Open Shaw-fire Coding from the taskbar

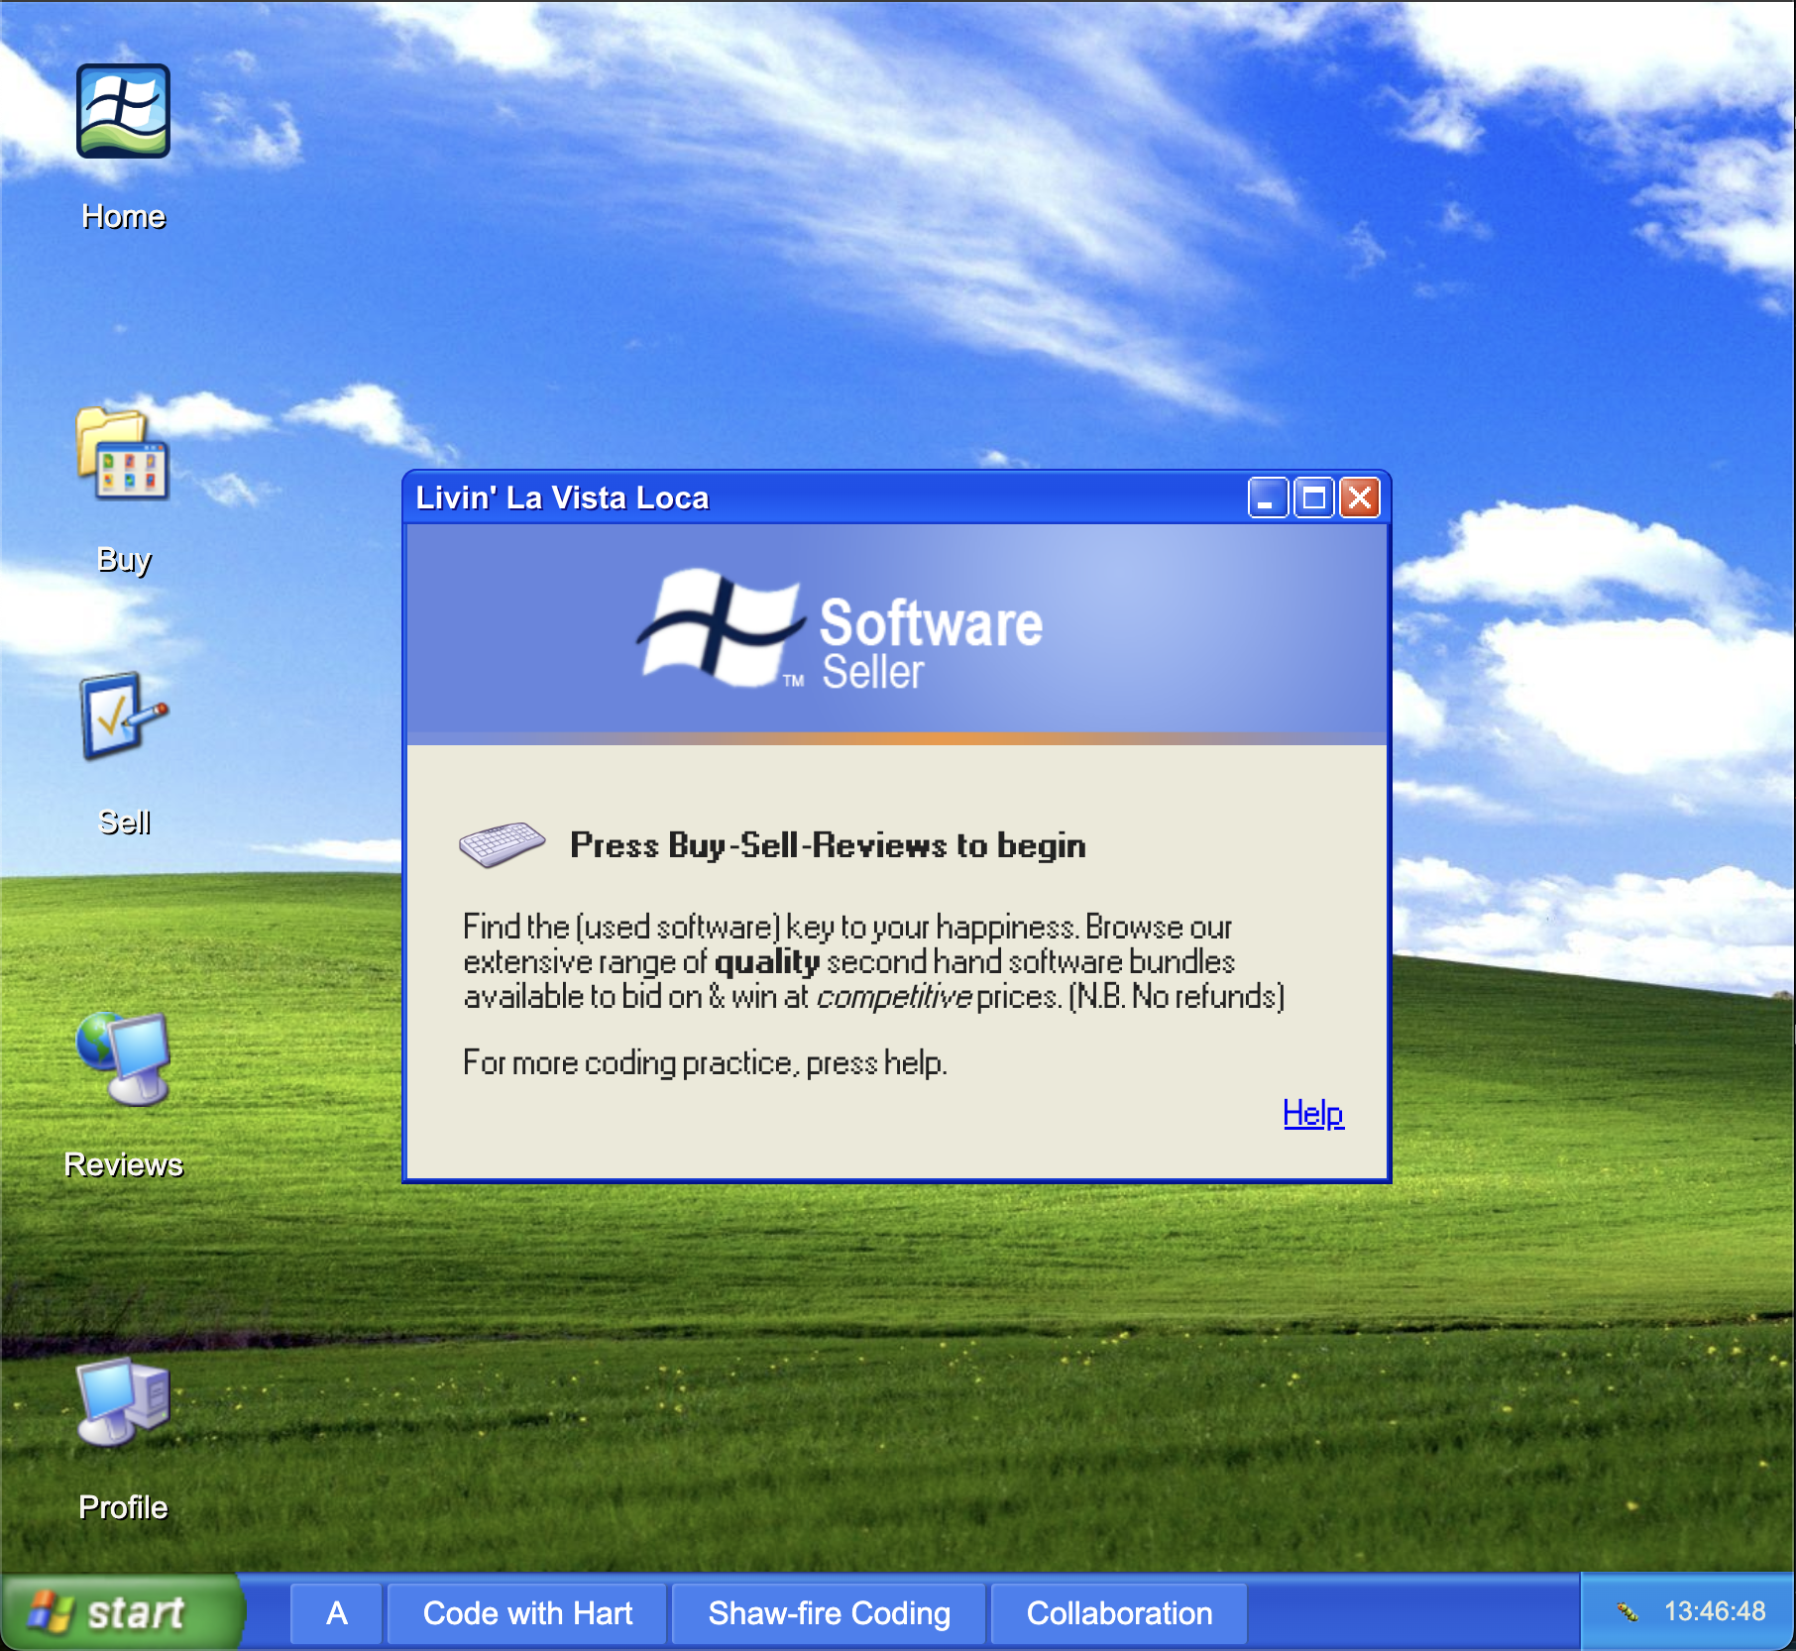point(829,1613)
